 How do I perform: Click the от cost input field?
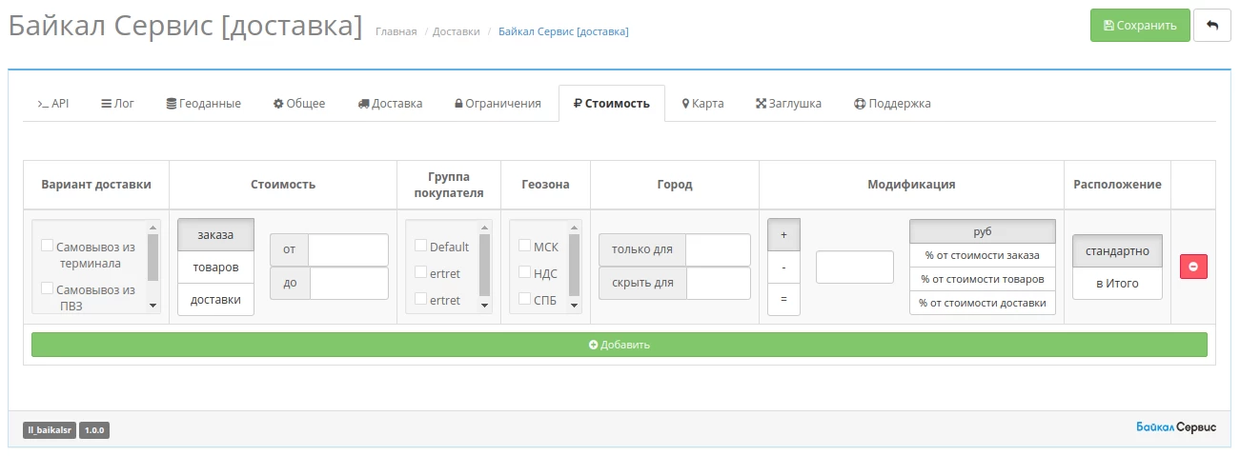pos(348,249)
